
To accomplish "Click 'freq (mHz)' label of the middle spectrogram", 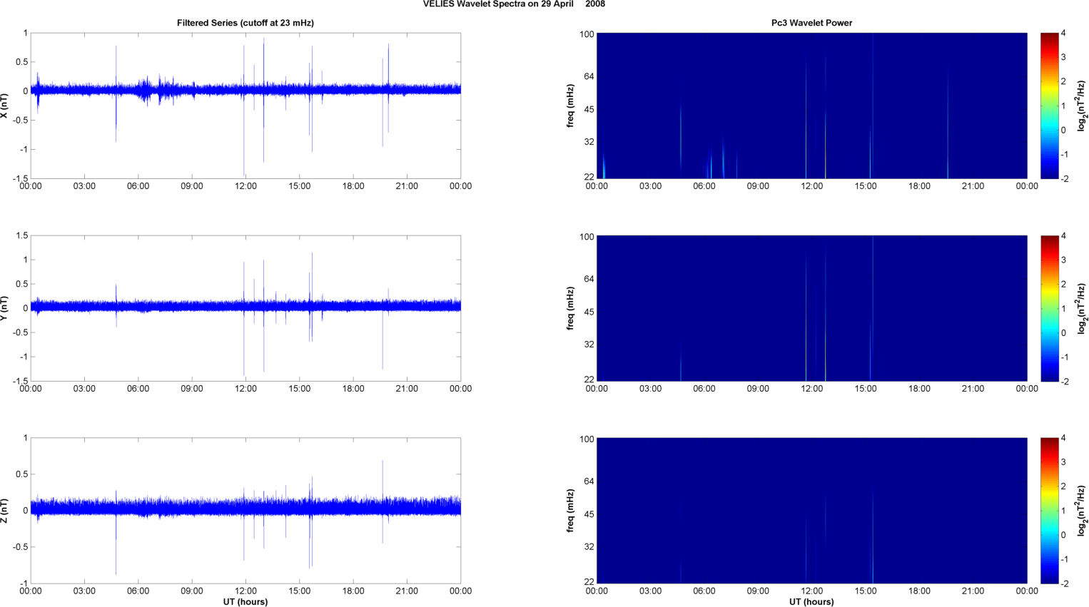I will 571,308.
